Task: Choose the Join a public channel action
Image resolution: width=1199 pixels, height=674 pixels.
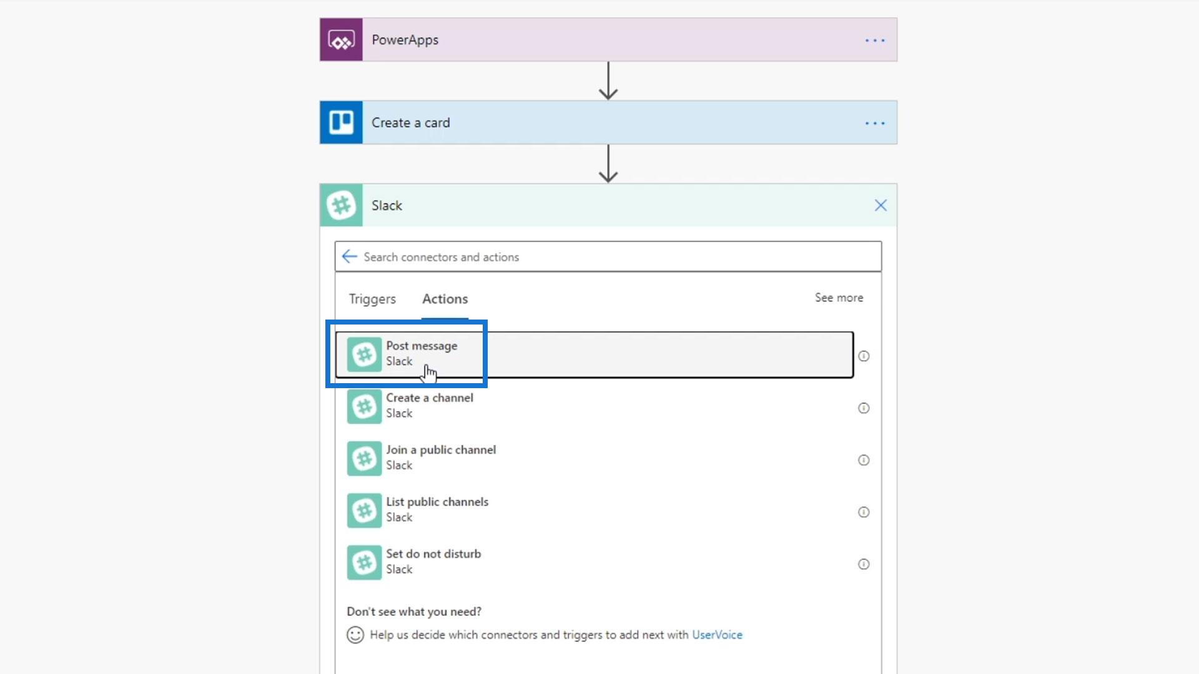Action: tap(440, 457)
